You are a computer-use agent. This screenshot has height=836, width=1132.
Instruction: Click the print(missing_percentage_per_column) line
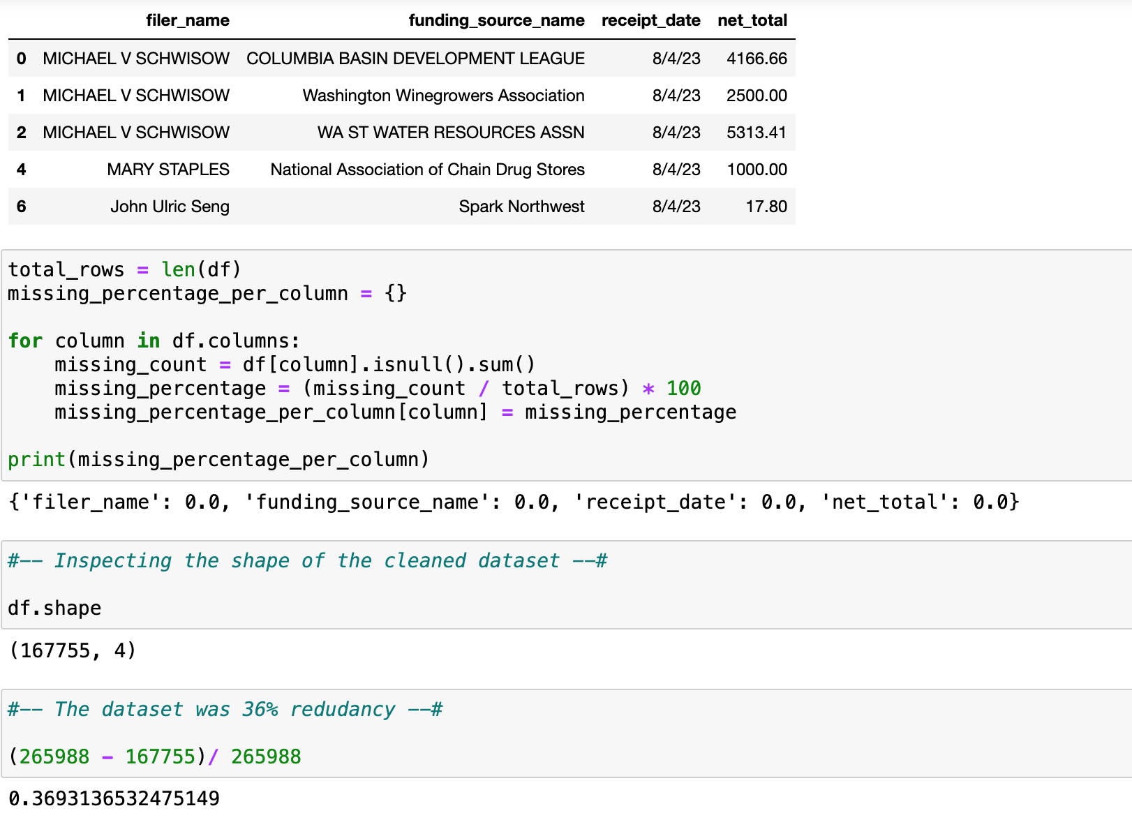[218, 460]
